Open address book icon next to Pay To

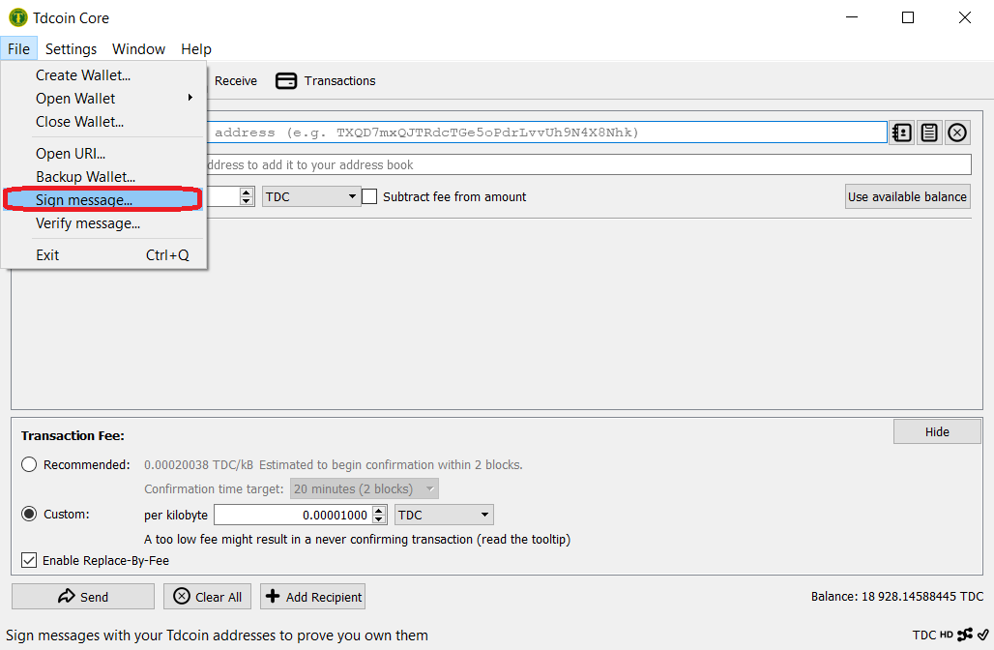pyautogui.click(x=901, y=133)
